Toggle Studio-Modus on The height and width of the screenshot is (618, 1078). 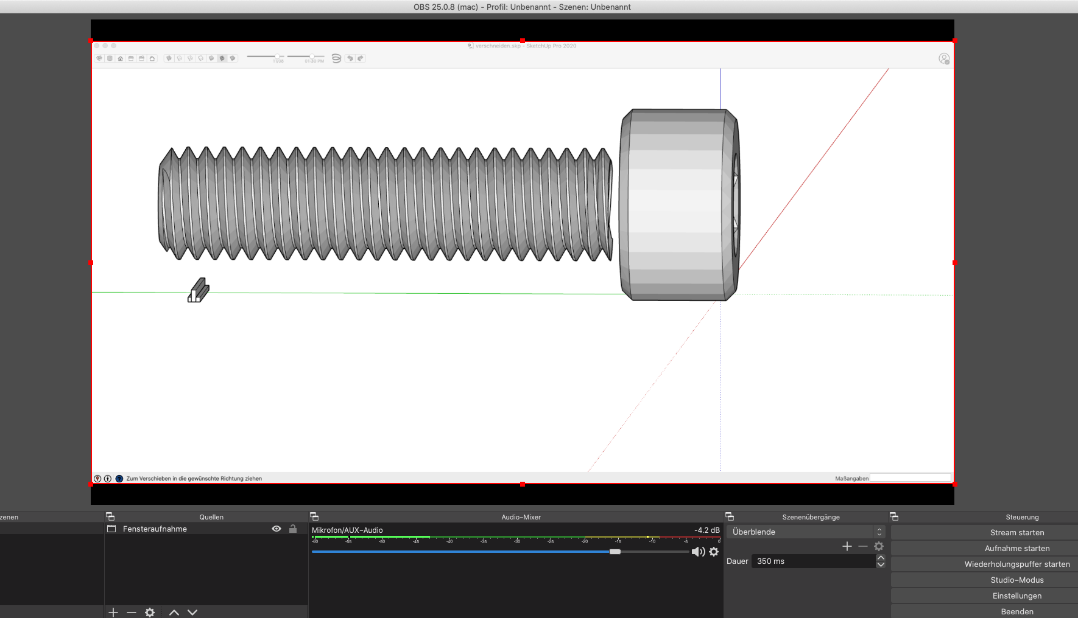coord(1016,580)
